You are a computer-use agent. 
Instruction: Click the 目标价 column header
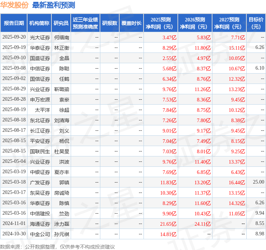[256, 23]
